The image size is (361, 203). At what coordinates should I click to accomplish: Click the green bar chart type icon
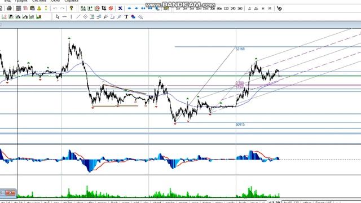(x=39, y=16)
